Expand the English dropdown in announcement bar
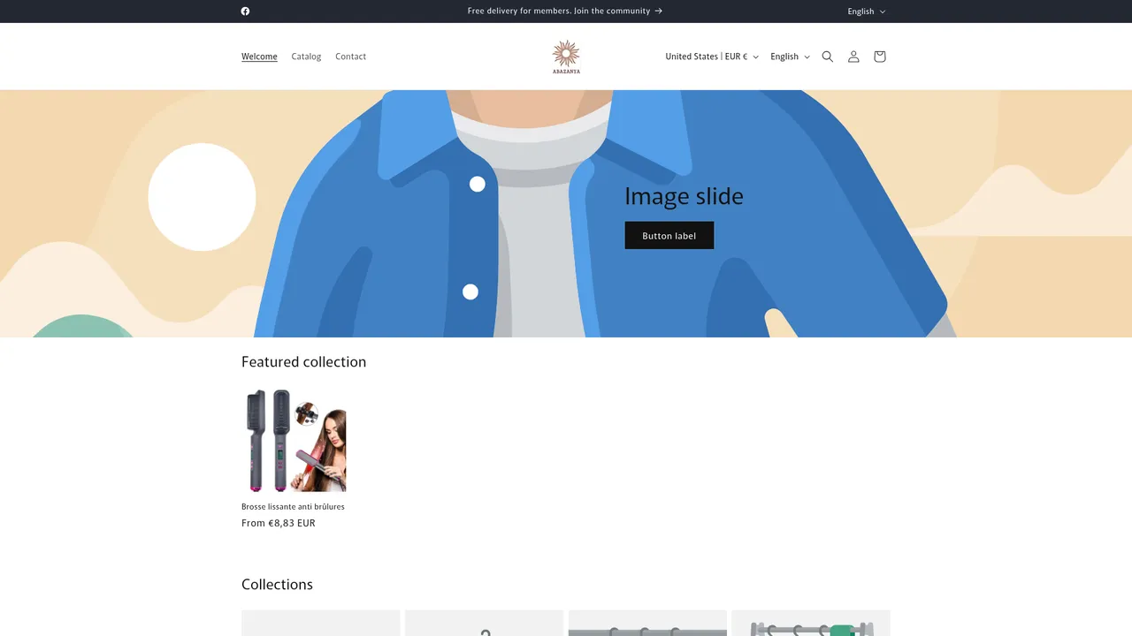 tap(866, 11)
